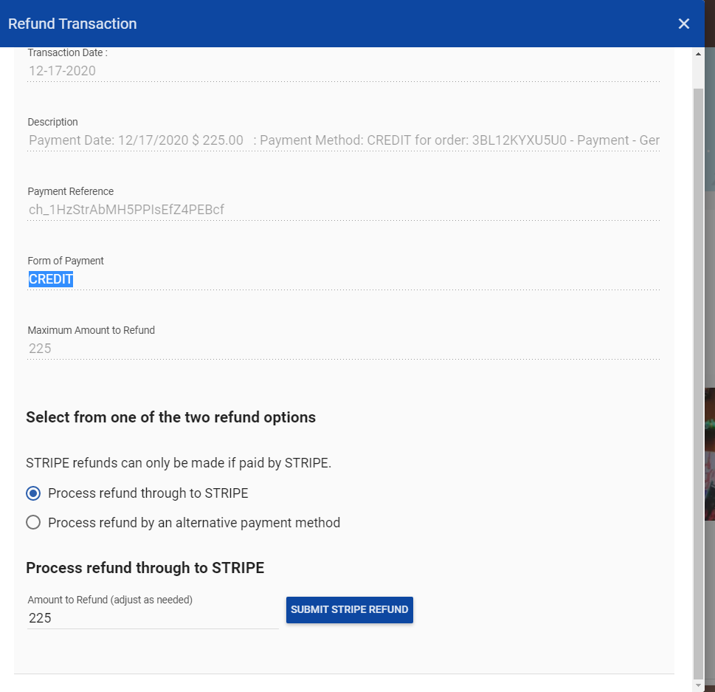715x692 pixels.
Task: Click the Transaction Date value 12-17-2020
Action: 62,71
